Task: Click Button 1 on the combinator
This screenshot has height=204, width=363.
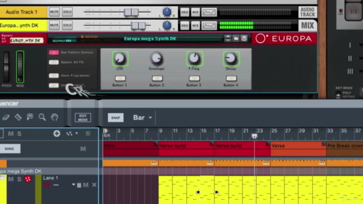Action: pos(120,78)
